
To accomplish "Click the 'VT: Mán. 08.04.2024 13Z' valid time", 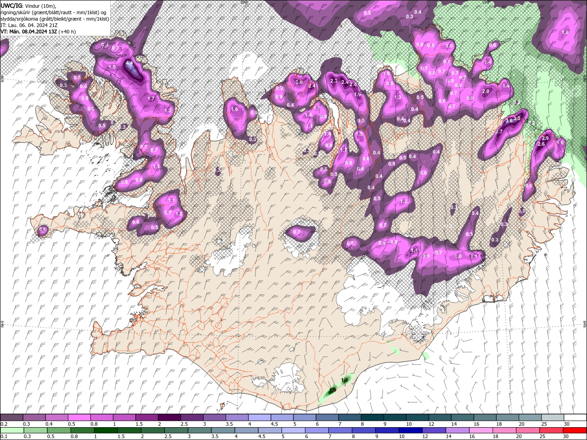I will (x=28, y=32).
